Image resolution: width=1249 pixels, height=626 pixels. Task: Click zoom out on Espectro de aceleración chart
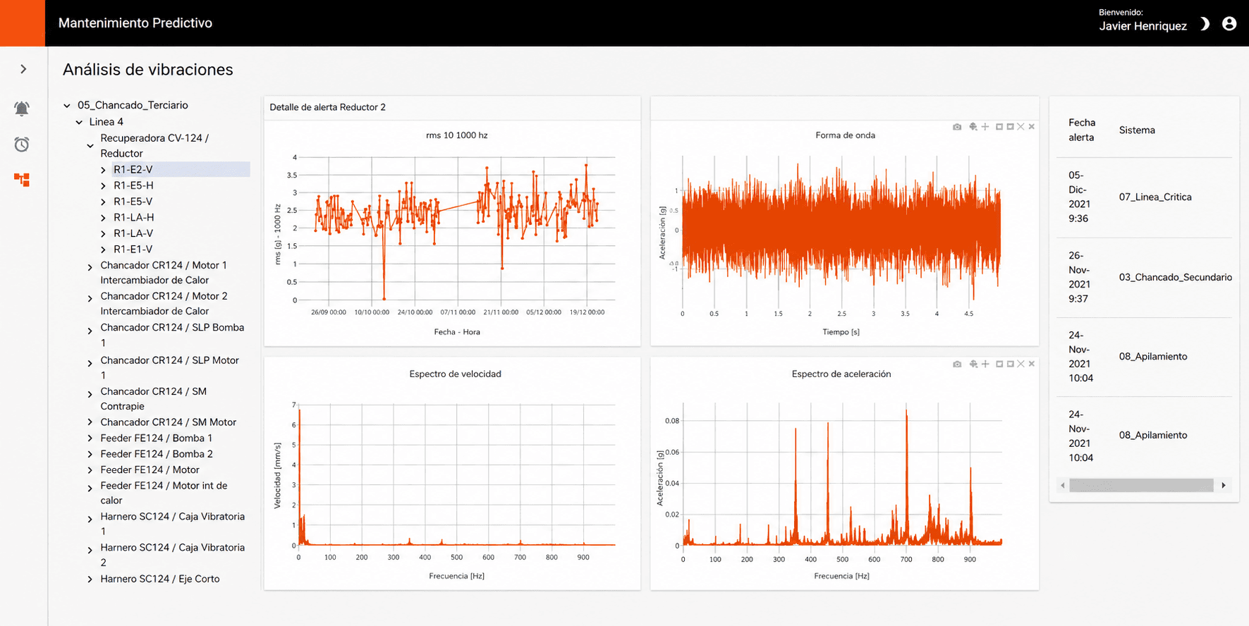coord(1011,364)
